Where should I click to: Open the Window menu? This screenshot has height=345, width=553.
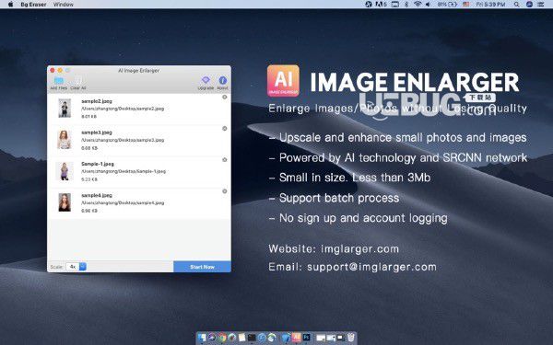(64, 5)
